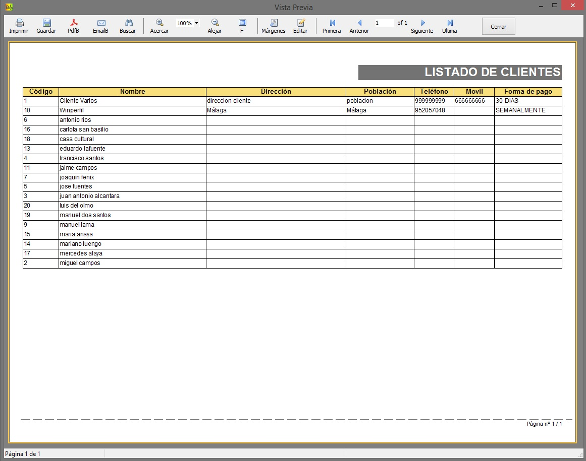Click the manuel dos santos row
The height and width of the screenshot is (461, 586).
[292, 216]
